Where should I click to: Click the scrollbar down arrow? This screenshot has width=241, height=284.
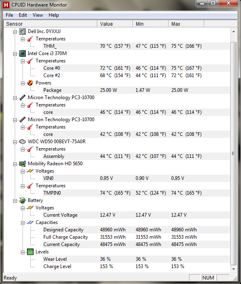pyautogui.click(x=234, y=269)
